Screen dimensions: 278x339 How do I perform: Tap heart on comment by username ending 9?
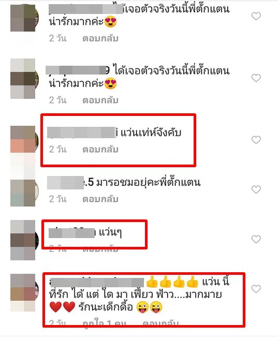[x=256, y=78]
